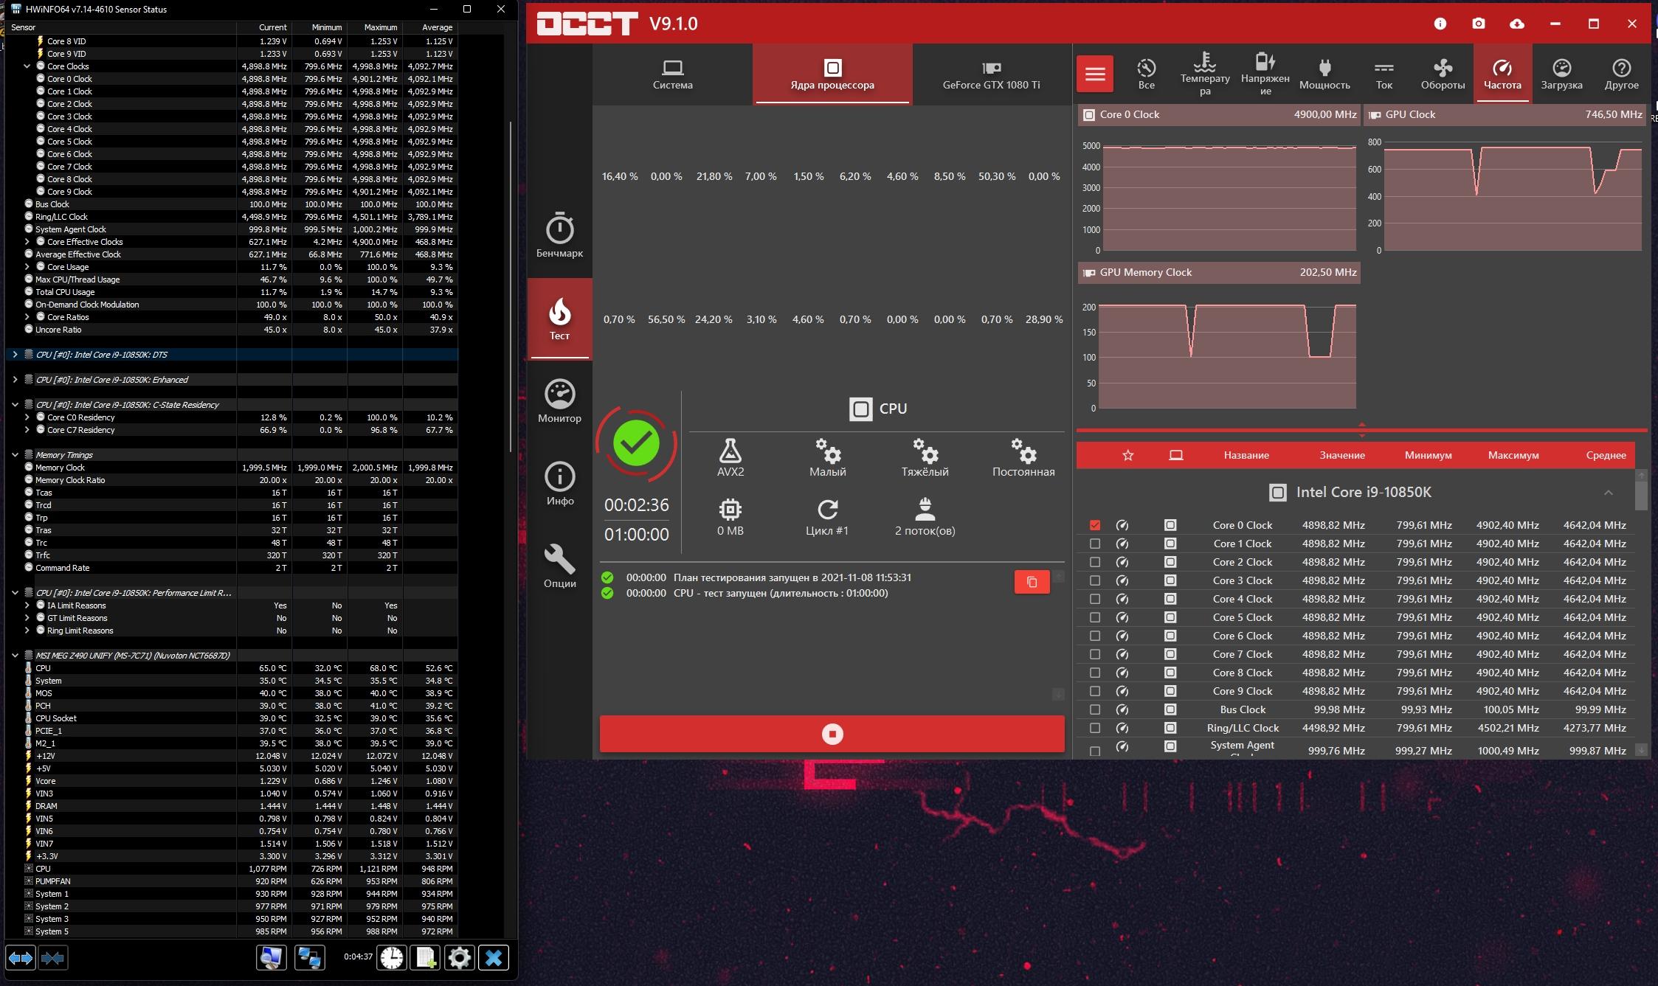Check the Core 7 Clock checkbox
This screenshot has height=986, width=1658.
(x=1095, y=654)
